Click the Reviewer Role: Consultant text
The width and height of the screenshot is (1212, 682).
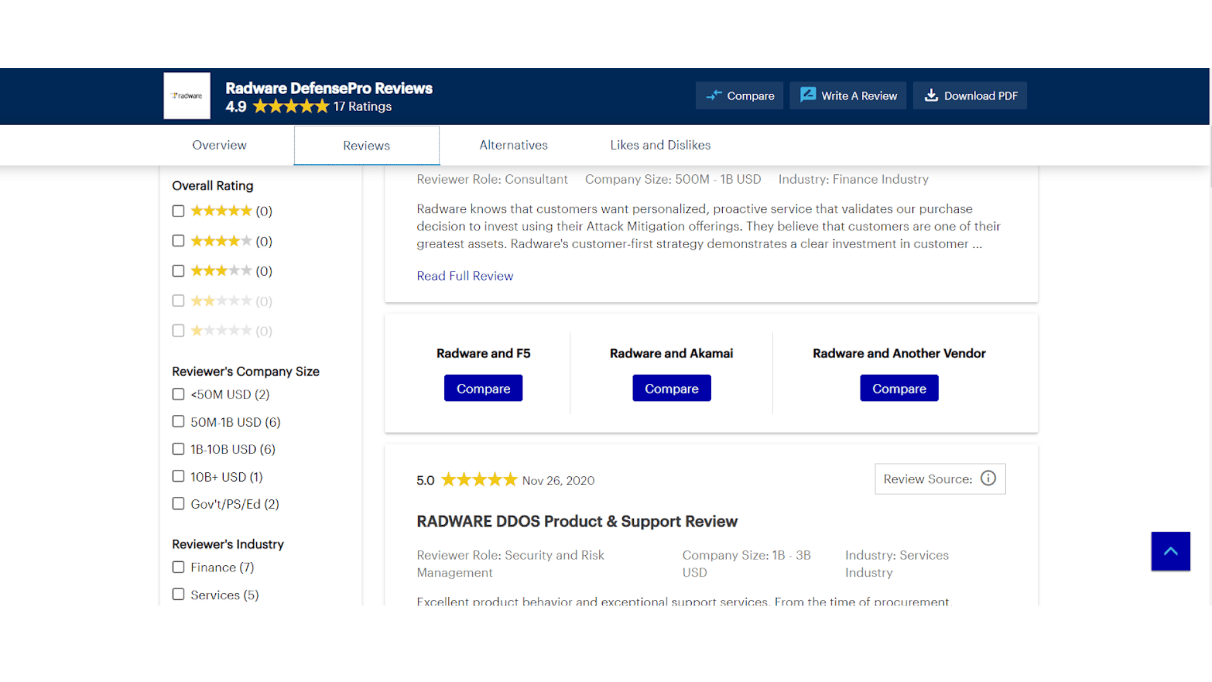coord(492,179)
